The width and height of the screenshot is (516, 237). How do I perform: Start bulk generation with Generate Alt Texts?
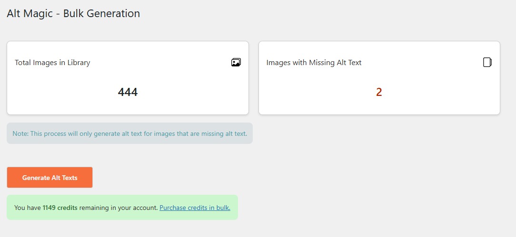pyautogui.click(x=50, y=178)
